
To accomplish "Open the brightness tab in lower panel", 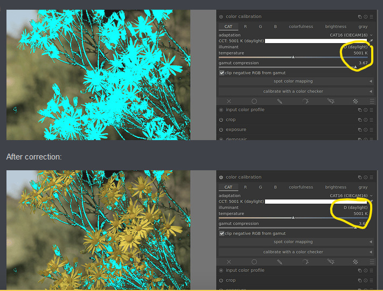I will [x=336, y=187].
